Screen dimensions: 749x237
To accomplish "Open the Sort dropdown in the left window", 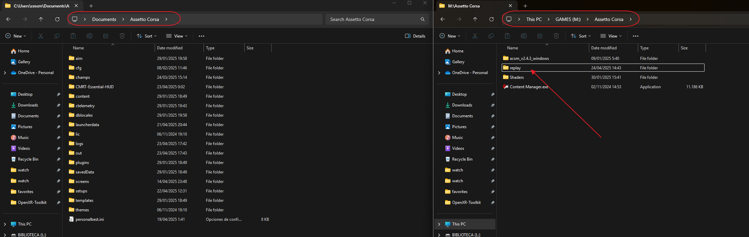I will pyautogui.click(x=147, y=36).
